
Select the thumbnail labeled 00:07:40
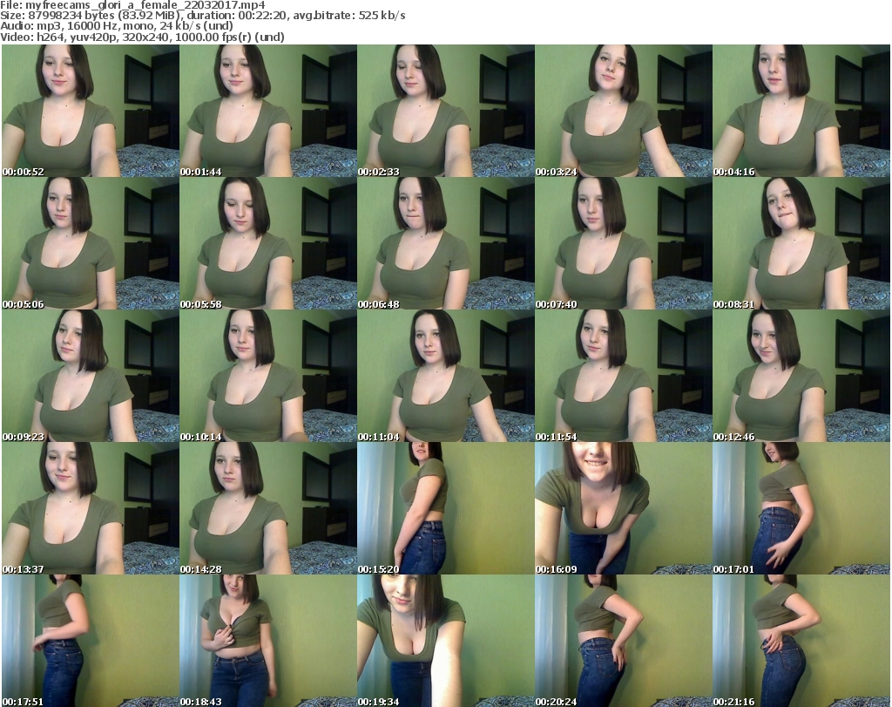[x=624, y=243]
